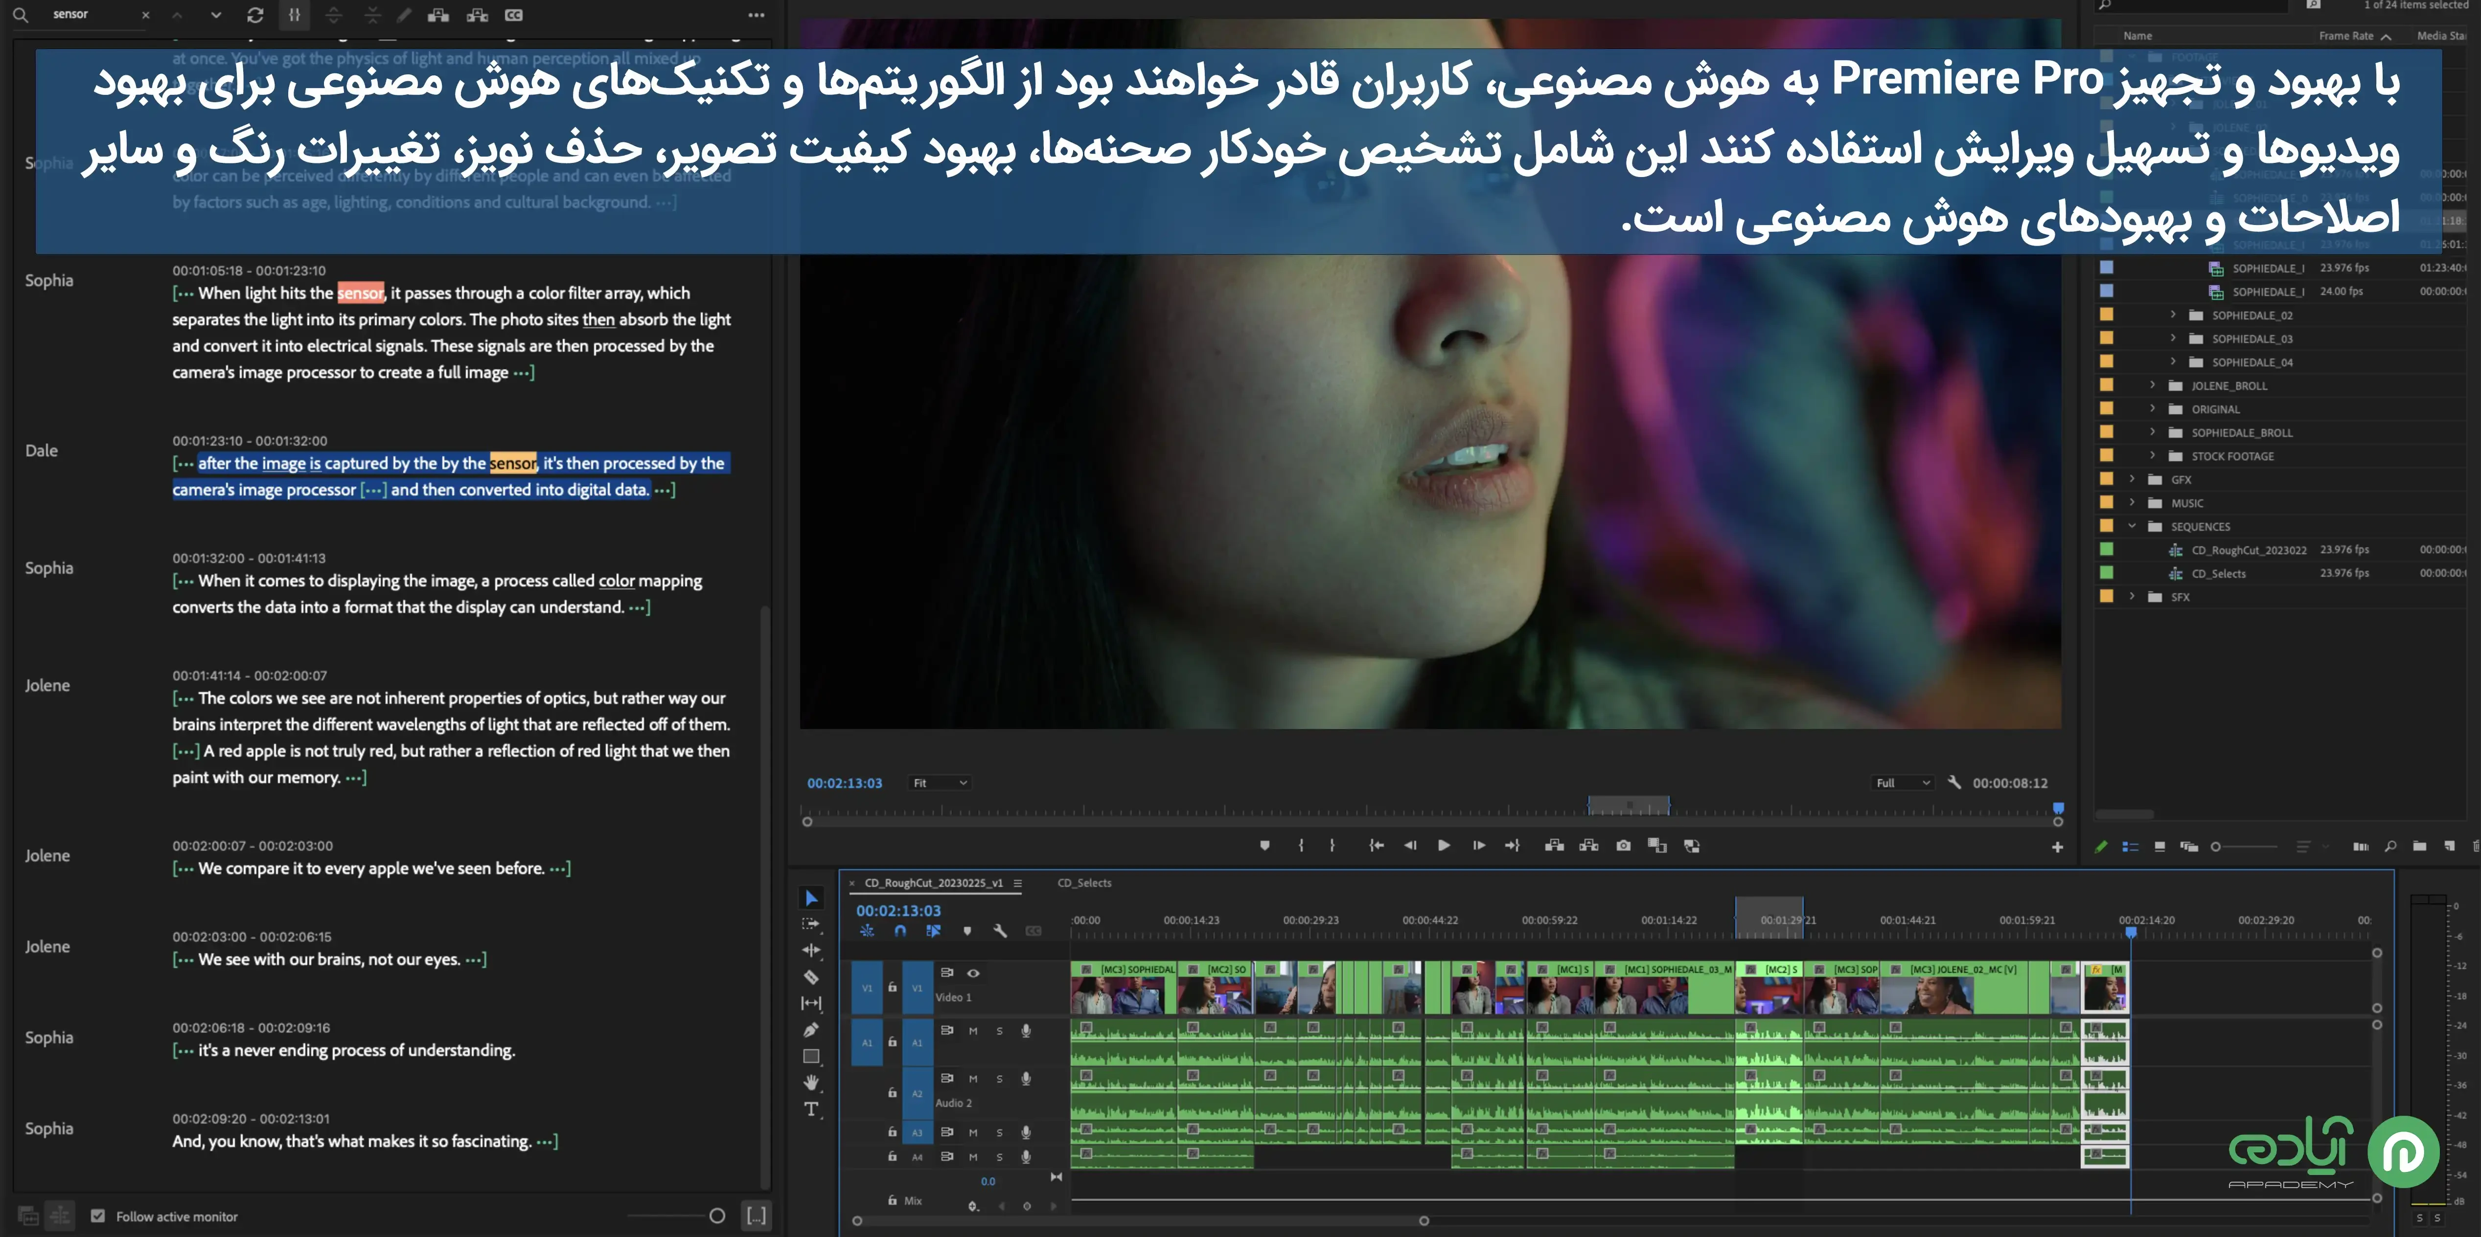Open the Fit zoom level dropdown

[x=940, y=783]
